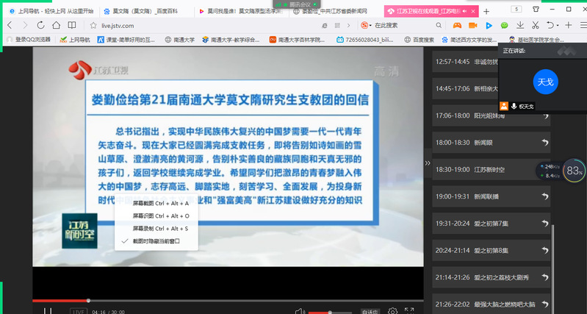Mute the video volume speaker
The image size is (587, 314).
[299, 311]
